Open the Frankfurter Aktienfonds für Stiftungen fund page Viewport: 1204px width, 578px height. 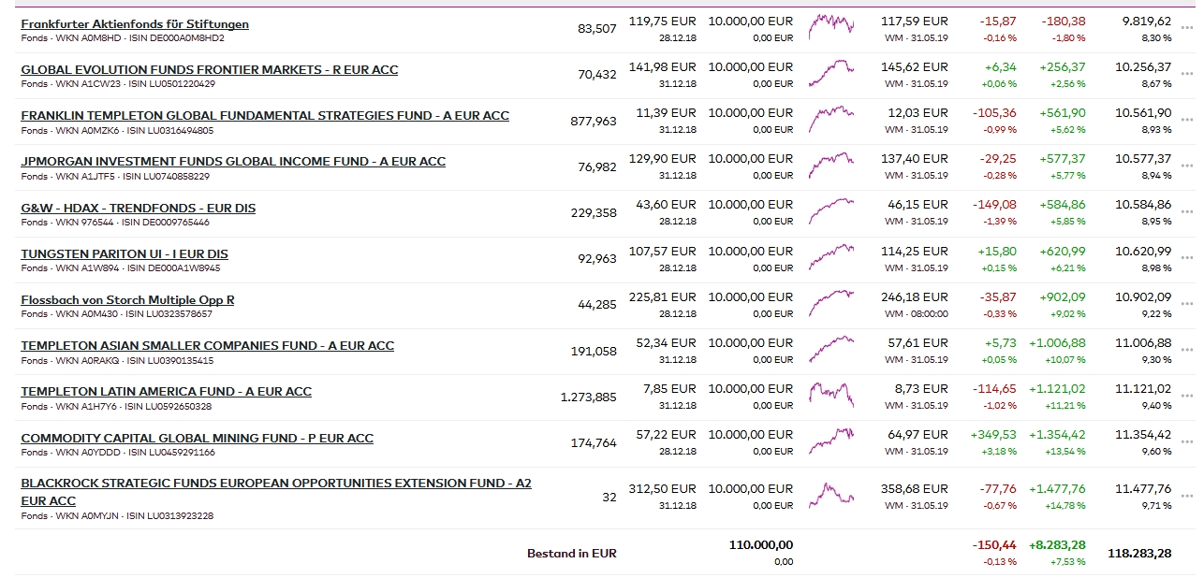point(135,24)
